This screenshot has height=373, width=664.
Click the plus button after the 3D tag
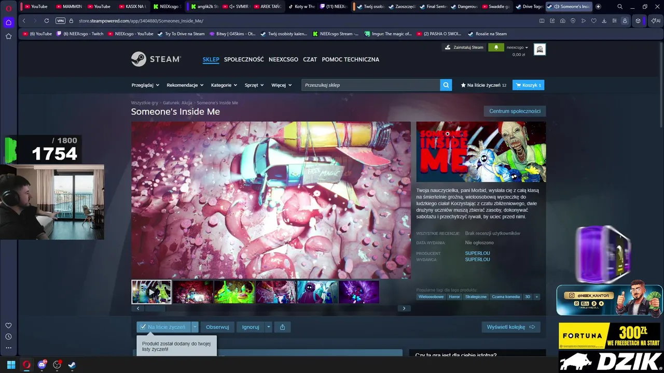(537, 297)
